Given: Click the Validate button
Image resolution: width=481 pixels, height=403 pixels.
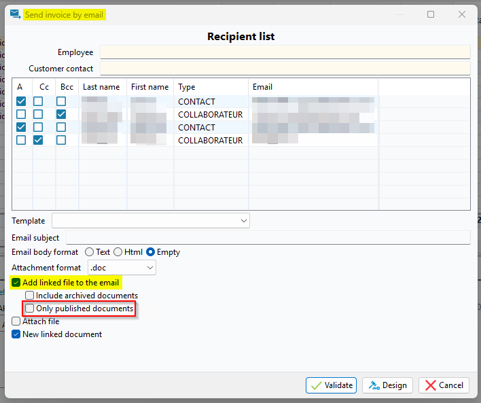Looking at the screenshot, I should pos(331,385).
